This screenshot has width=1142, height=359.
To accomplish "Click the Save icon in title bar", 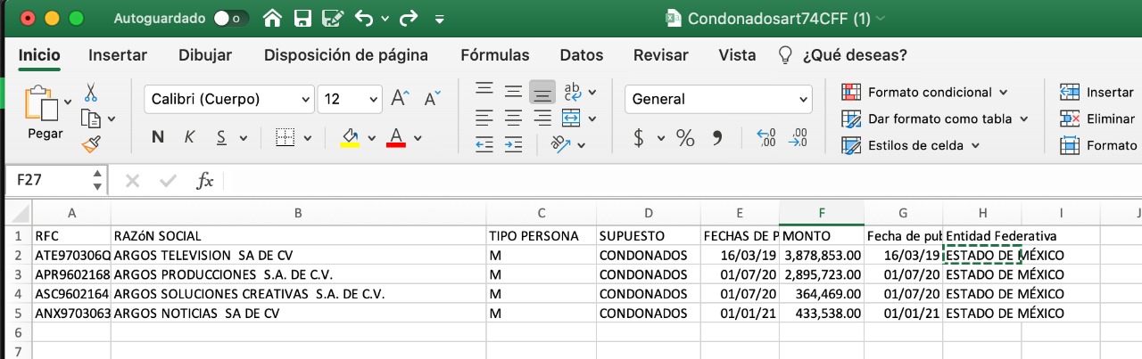I will coord(302,18).
